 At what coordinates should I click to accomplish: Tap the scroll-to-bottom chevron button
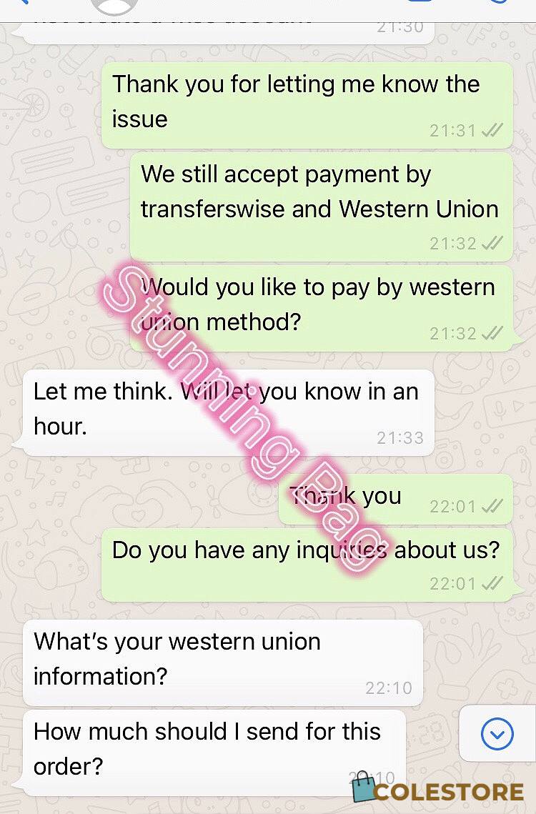[x=497, y=733]
